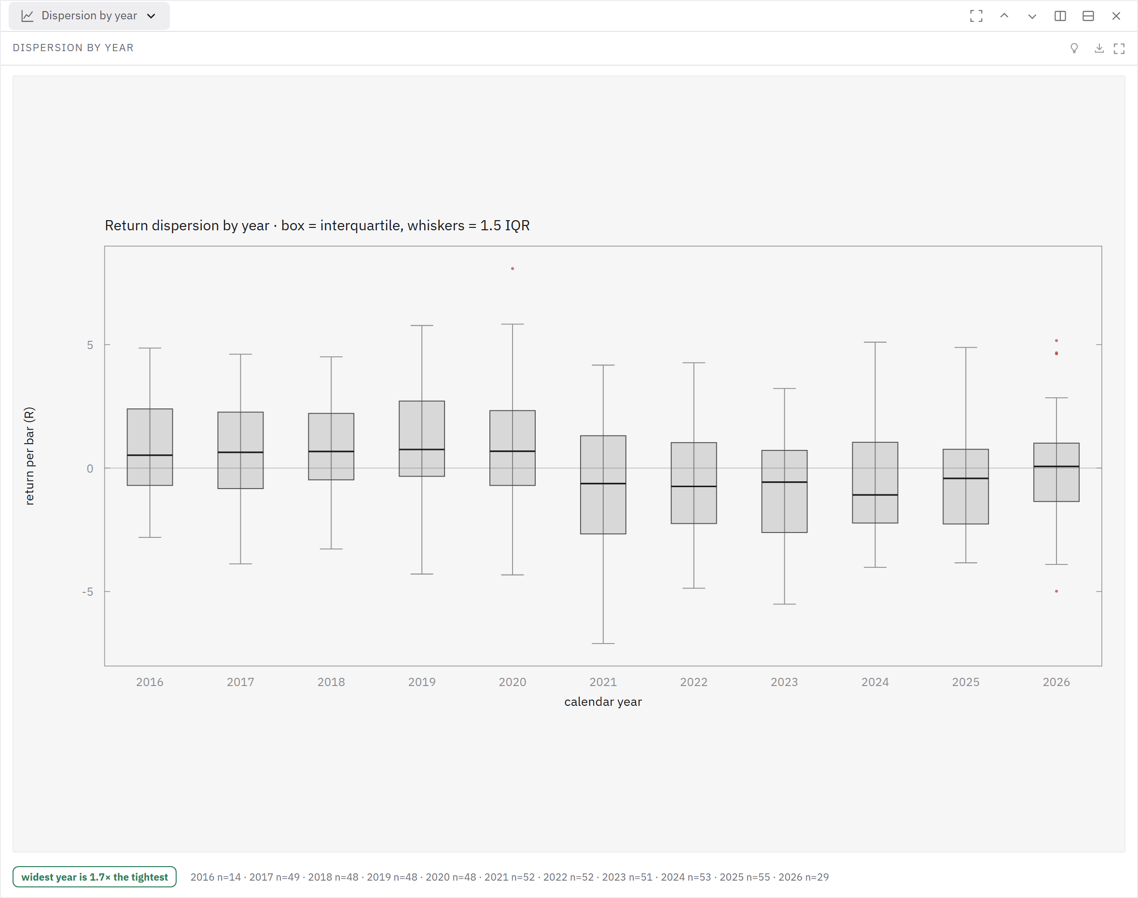This screenshot has height=898, width=1138.
Task: Click the 2024 box in the boxplot
Action: (874, 483)
